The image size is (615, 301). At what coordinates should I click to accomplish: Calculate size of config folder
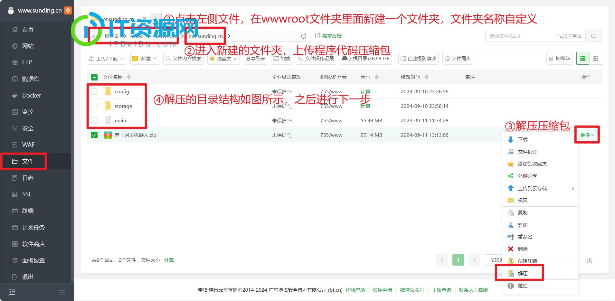tap(365, 91)
